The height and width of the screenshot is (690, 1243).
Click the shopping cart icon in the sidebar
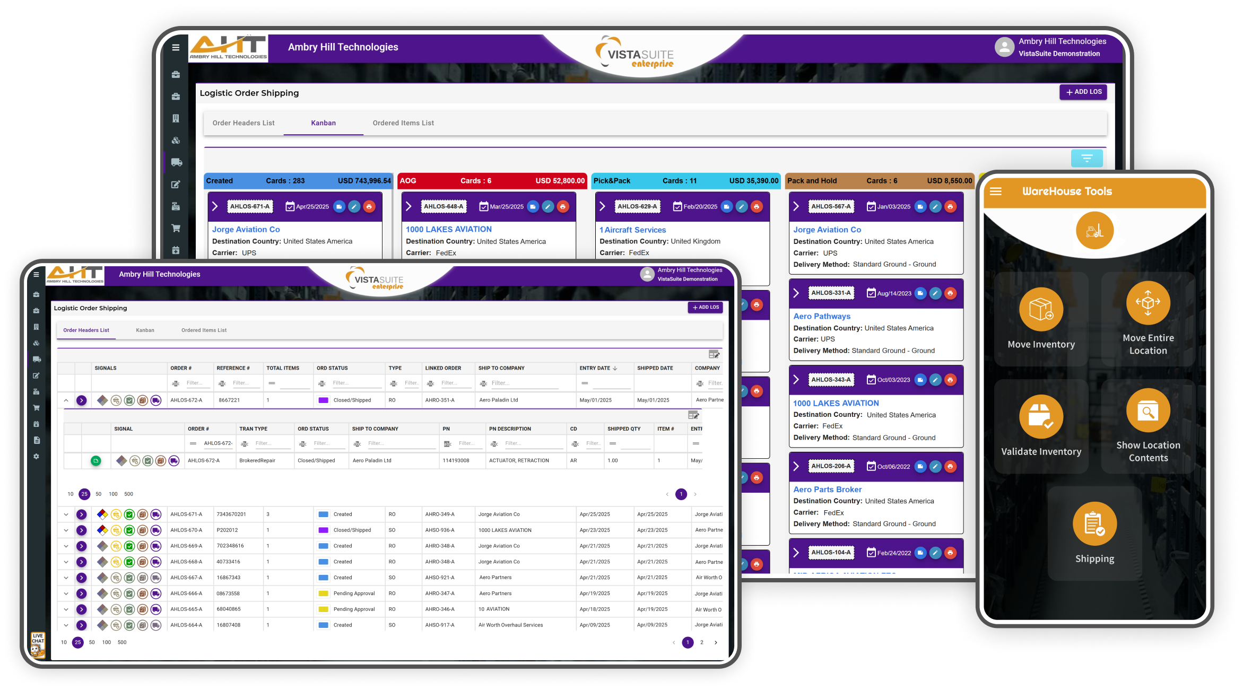click(36, 407)
